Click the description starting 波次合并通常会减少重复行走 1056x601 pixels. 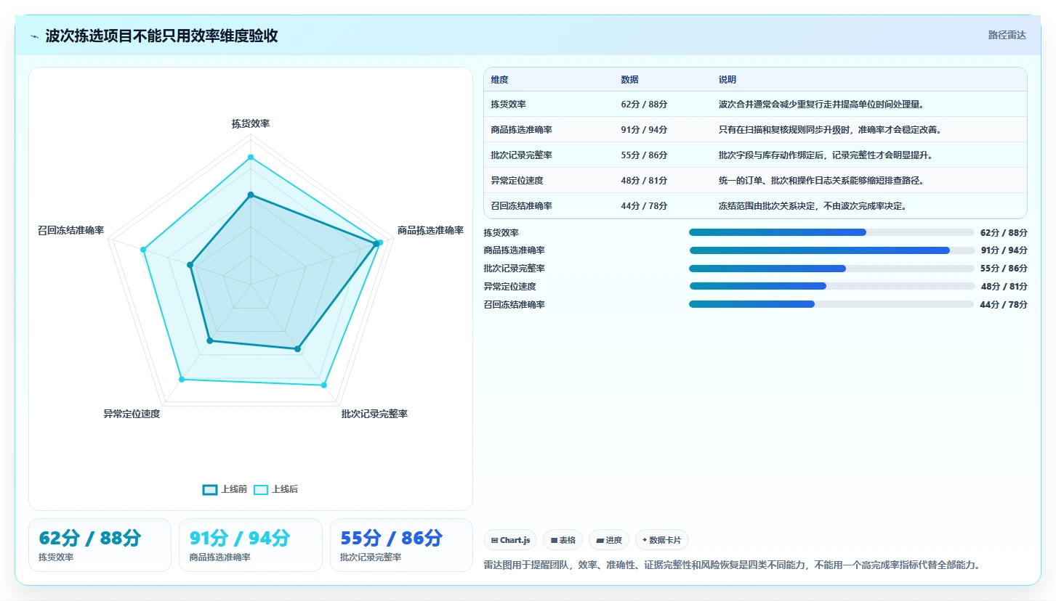821,105
